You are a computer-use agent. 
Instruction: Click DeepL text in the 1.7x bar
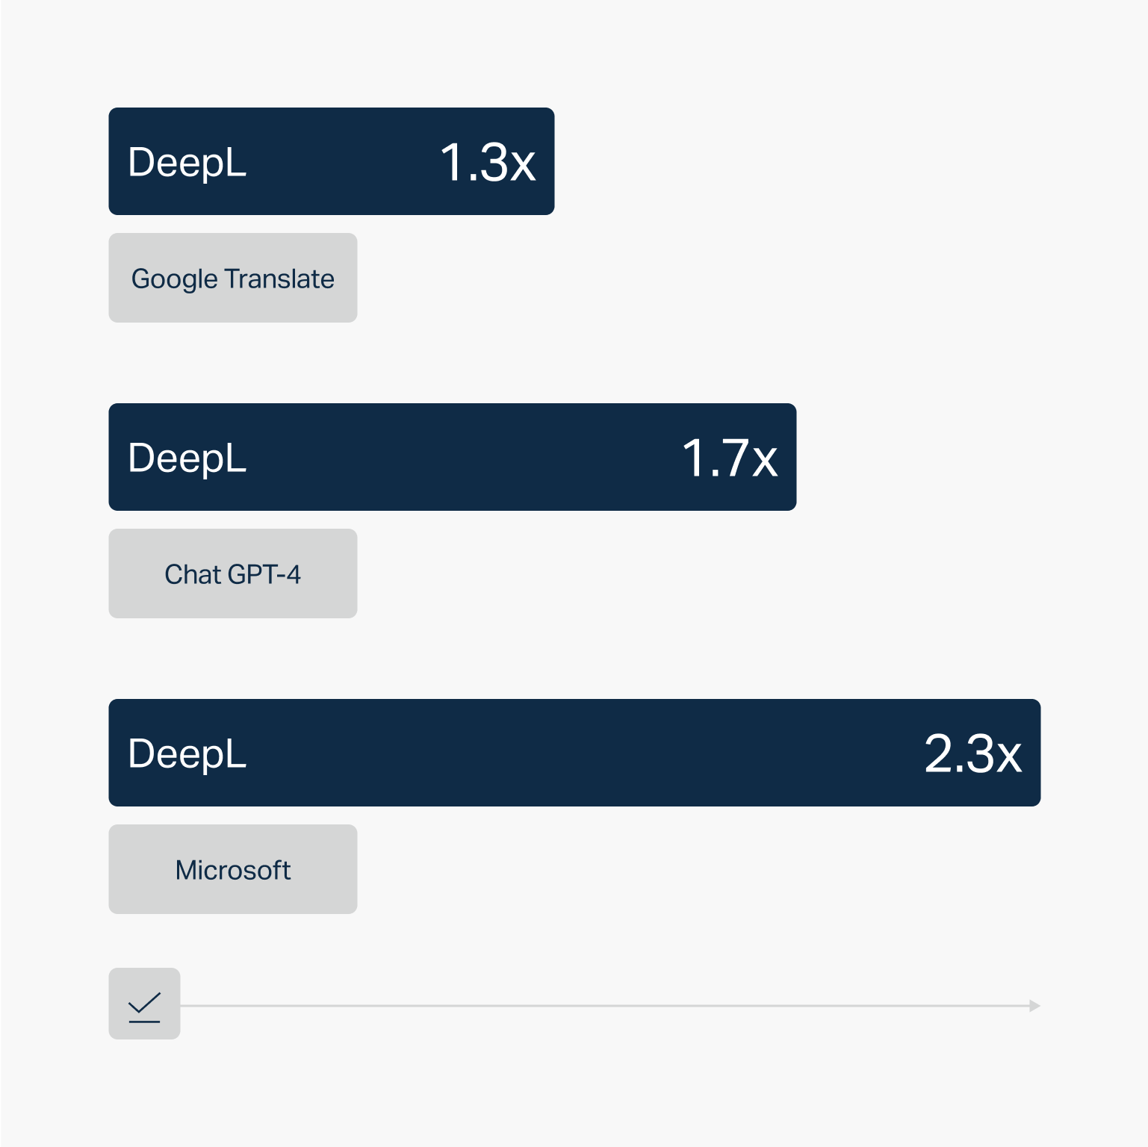pyautogui.click(x=187, y=458)
